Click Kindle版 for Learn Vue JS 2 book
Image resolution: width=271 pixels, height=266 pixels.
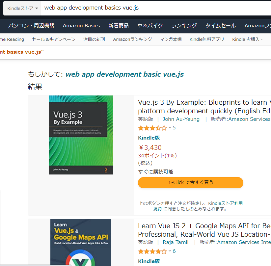pos(149,261)
